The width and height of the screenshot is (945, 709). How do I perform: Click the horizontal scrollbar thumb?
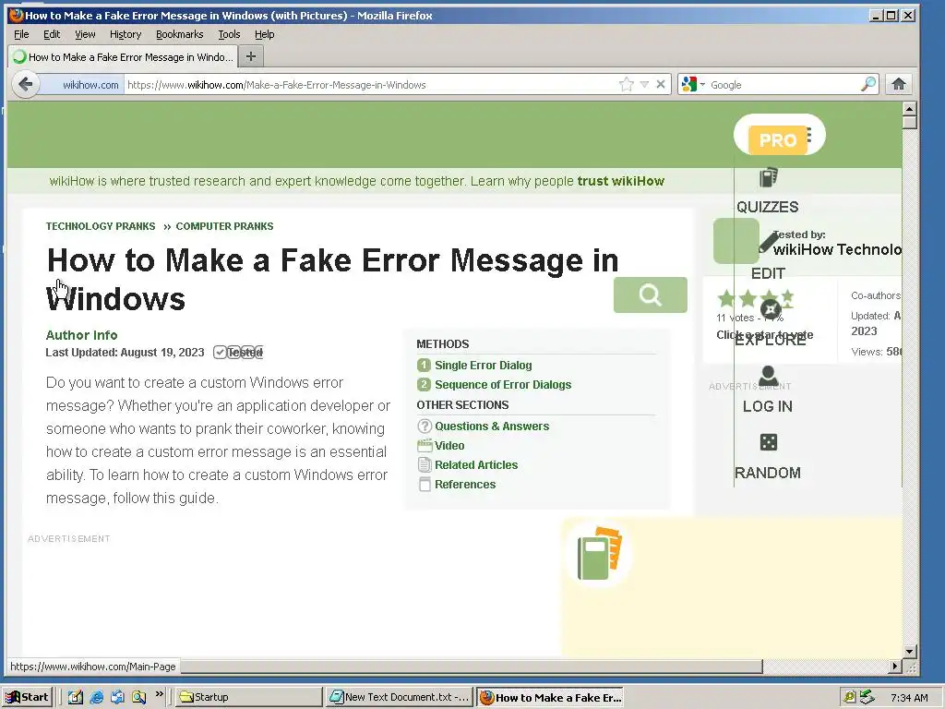pyautogui.click(x=472, y=667)
